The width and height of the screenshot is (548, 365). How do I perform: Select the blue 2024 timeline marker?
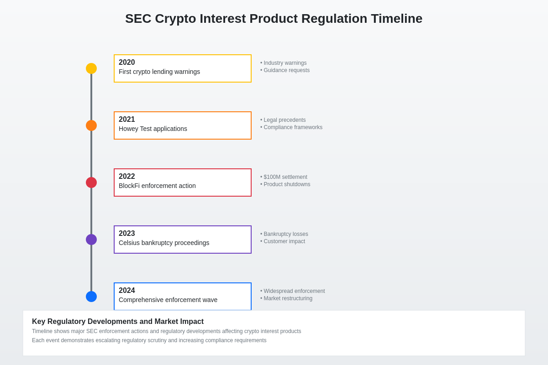click(x=91, y=297)
